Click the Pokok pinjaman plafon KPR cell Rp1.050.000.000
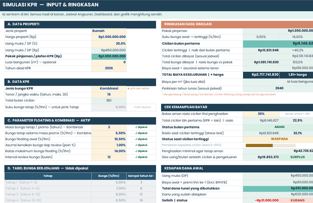Image resolution: width=313 pixels, height=203 pixels. 109,56
